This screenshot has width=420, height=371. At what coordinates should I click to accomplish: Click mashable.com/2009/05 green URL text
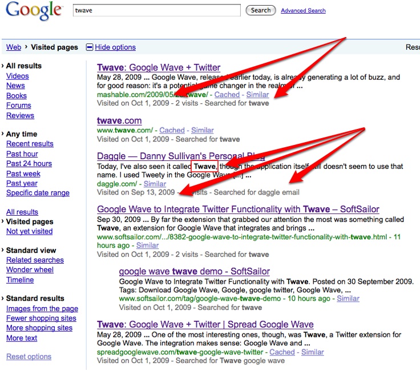point(152,95)
